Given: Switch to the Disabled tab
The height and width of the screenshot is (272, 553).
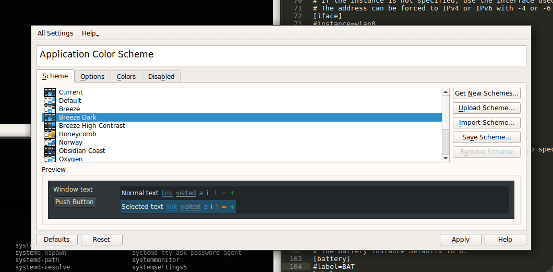Looking at the screenshot, I should [x=161, y=77].
